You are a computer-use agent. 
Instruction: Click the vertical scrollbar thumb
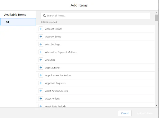(x=157, y=18)
